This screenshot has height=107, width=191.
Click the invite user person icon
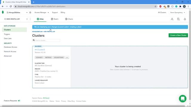pyautogui.click(x=172, y=19)
